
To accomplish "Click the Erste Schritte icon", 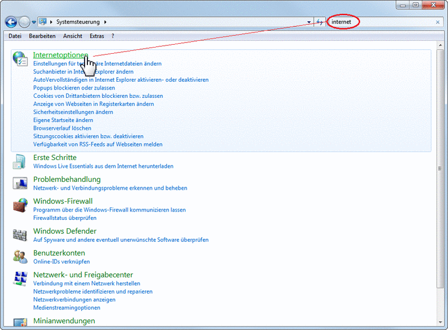I will coord(20,162).
